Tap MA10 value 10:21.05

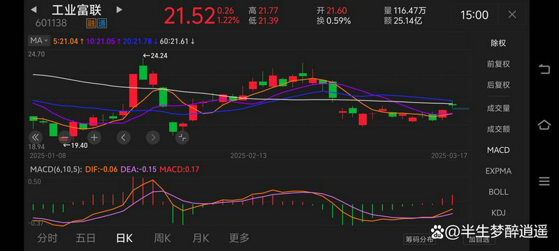click(x=103, y=41)
